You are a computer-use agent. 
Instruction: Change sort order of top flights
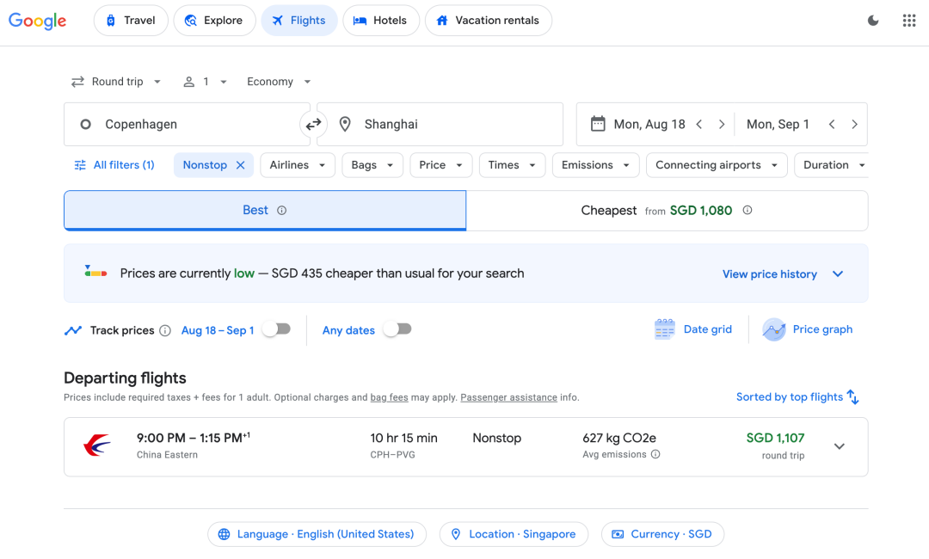click(x=797, y=396)
